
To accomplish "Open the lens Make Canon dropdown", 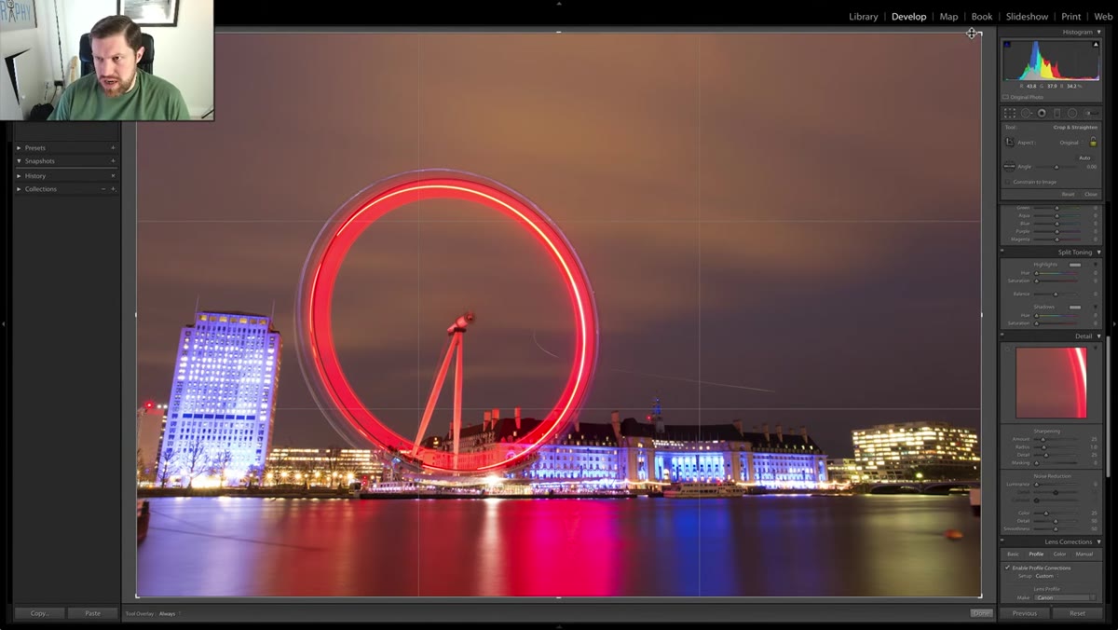I will pos(1064,597).
